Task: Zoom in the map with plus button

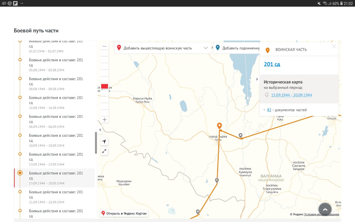Action: 104,120
